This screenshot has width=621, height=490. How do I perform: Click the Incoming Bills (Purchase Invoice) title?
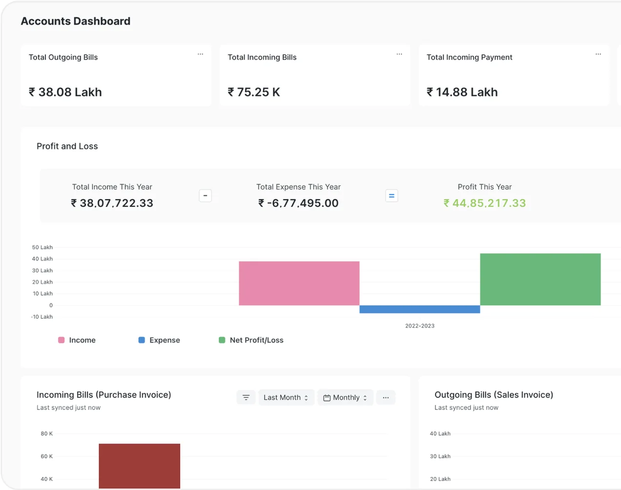(x=104, y=395)
